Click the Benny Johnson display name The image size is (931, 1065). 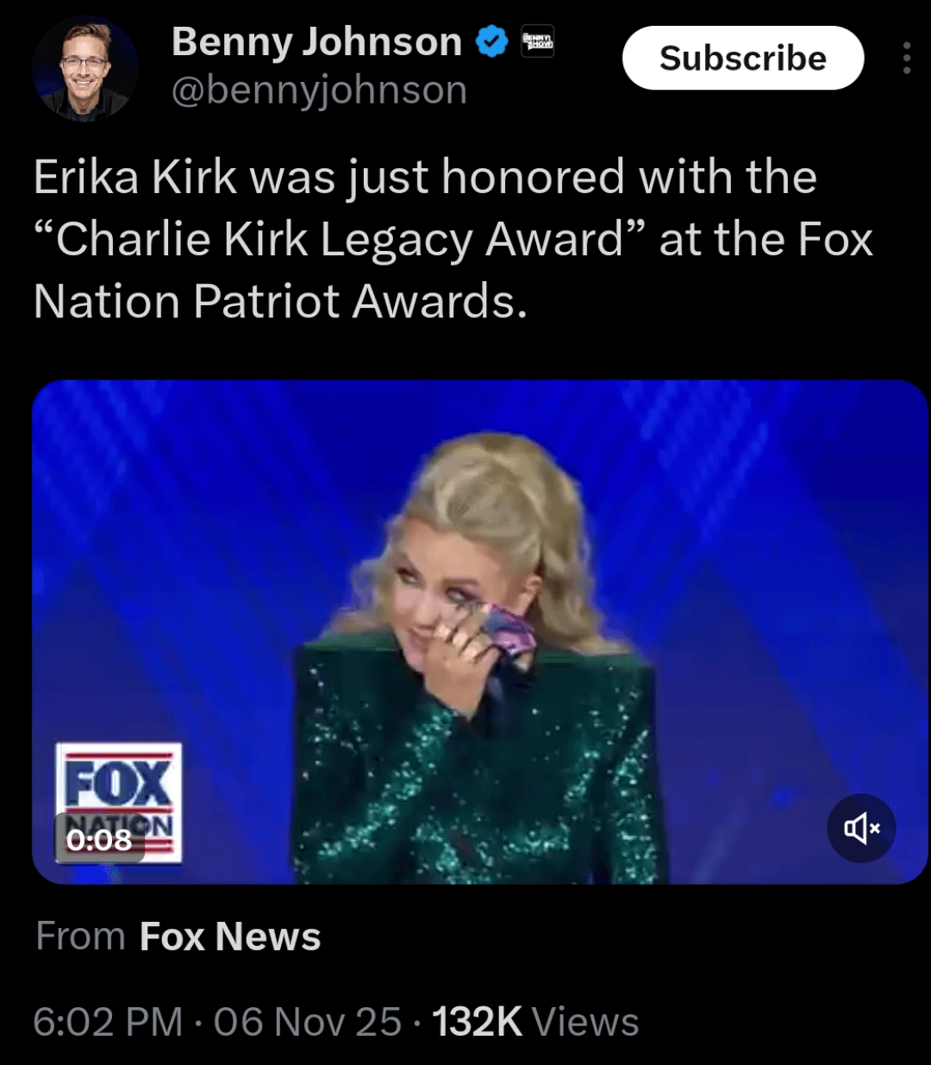pyautogui.click(x=316, y=41)
